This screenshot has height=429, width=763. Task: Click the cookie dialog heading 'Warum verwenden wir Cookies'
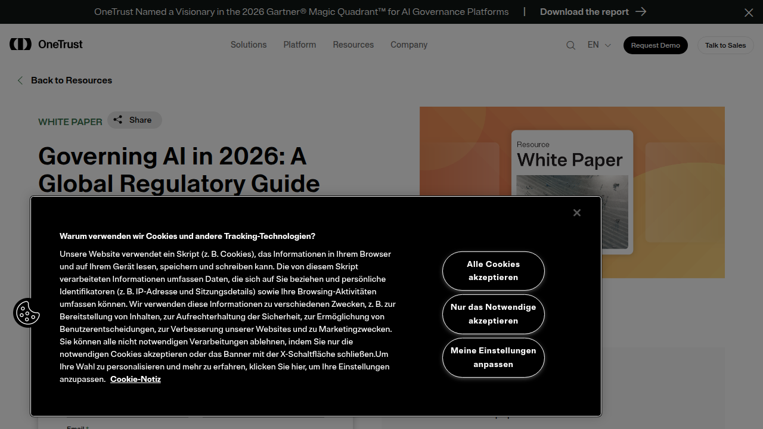187,236
